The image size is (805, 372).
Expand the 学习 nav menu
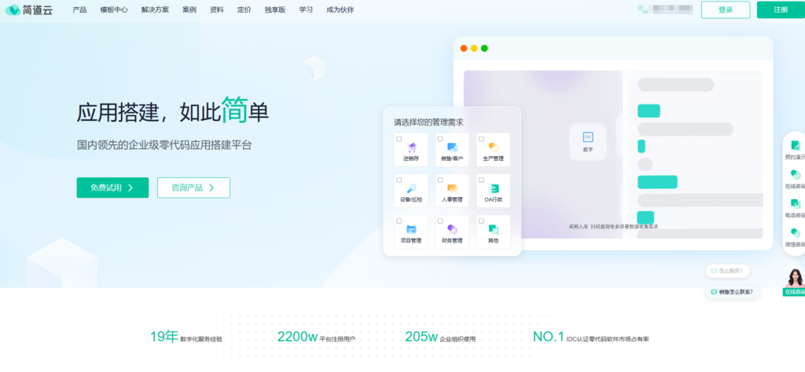[x=306, y=9]
